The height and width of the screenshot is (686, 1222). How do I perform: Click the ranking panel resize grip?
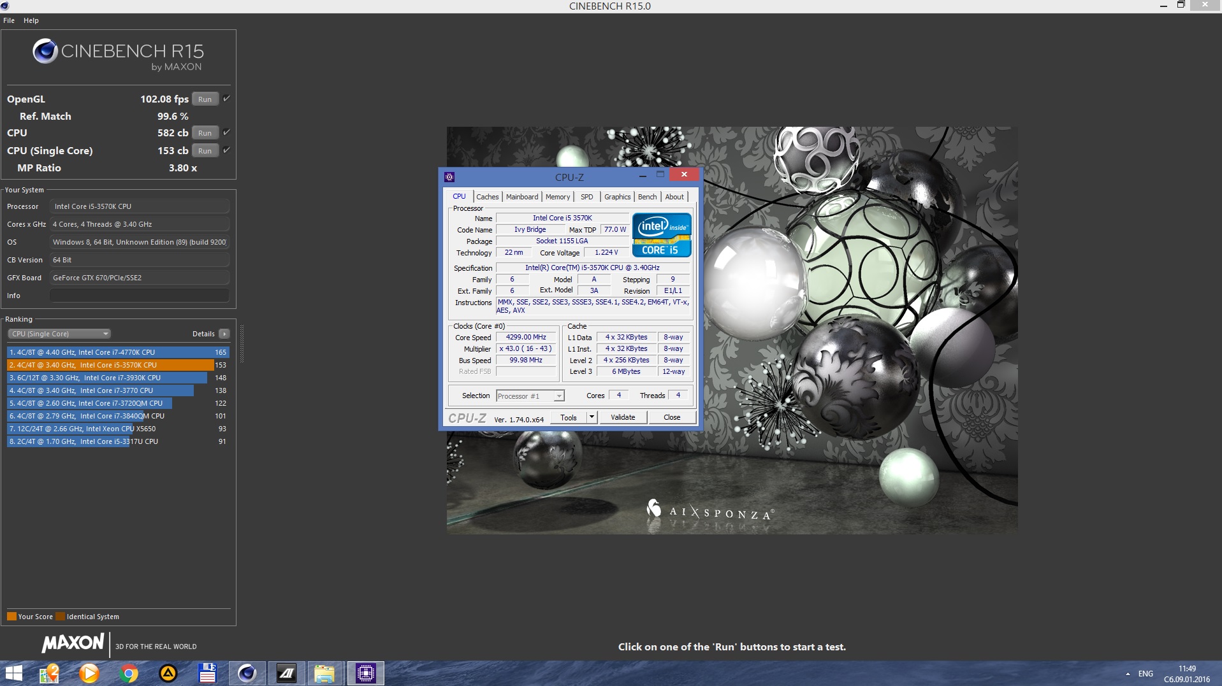242,343
